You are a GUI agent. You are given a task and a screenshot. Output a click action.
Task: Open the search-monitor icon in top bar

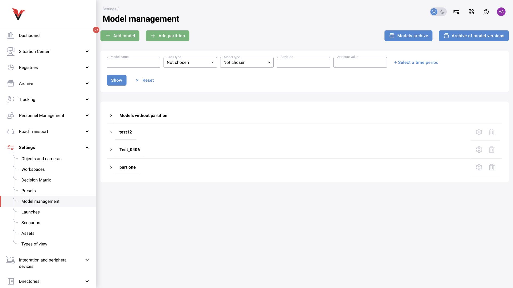[456, 12]
